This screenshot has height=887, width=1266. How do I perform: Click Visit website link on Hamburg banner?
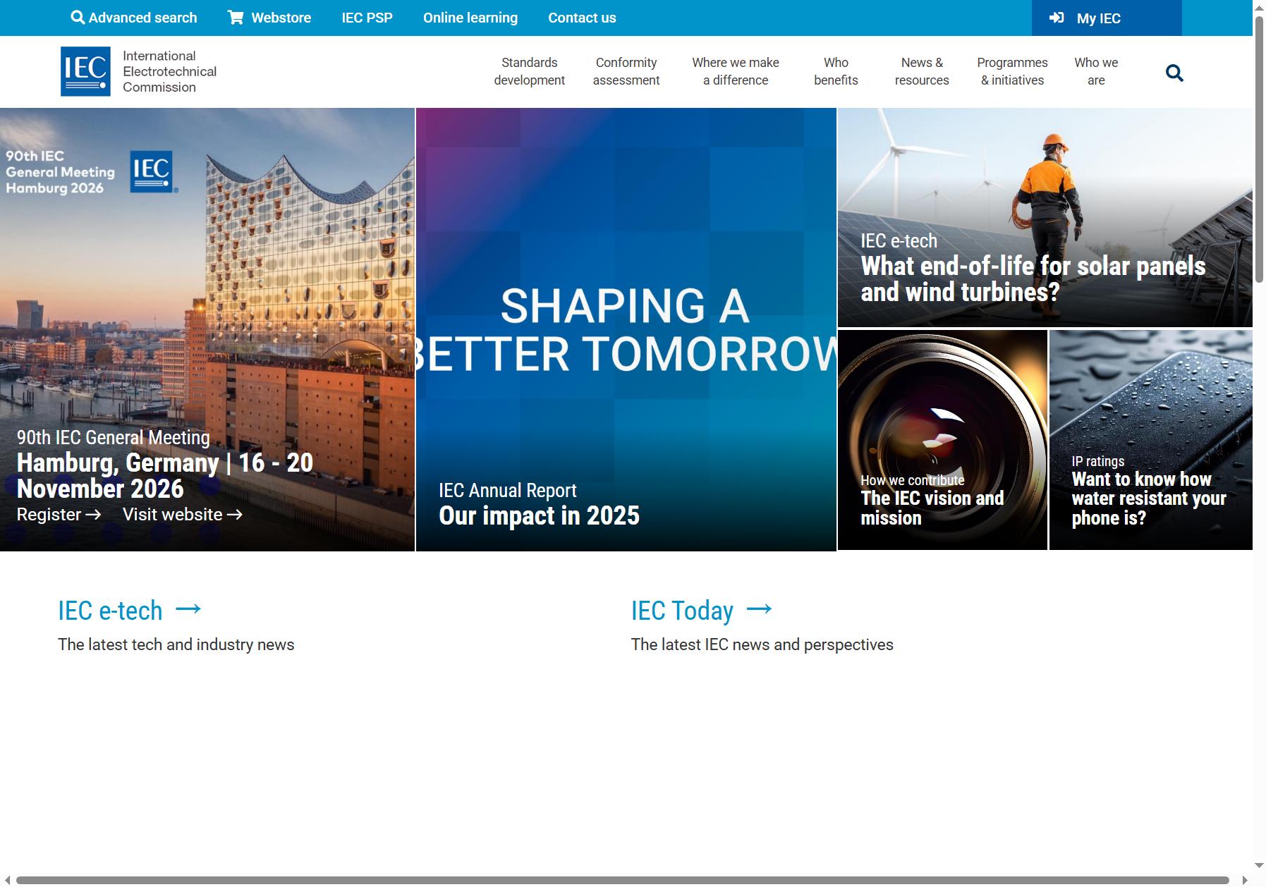(183, 514)
